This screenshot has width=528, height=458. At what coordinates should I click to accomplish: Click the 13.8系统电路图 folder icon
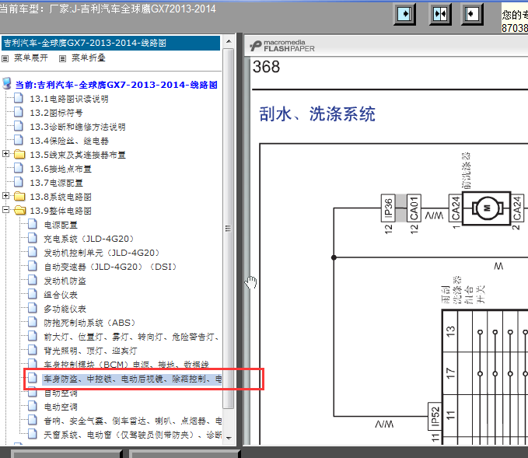(x=20, y=196)
